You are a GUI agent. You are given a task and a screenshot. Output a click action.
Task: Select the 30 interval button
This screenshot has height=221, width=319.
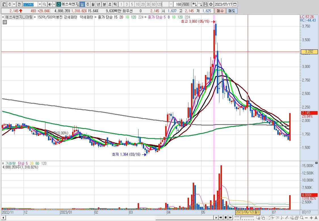click(x=148, y=4)
